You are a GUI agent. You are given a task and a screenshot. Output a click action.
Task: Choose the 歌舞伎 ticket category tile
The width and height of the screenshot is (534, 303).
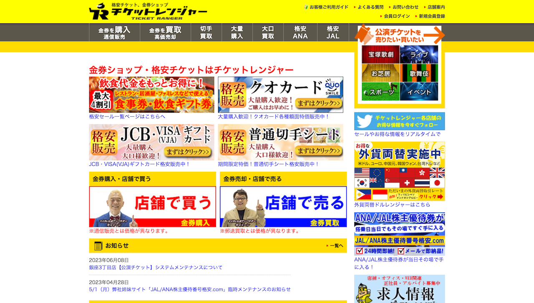pyautogui.click(x=419, y=73)
